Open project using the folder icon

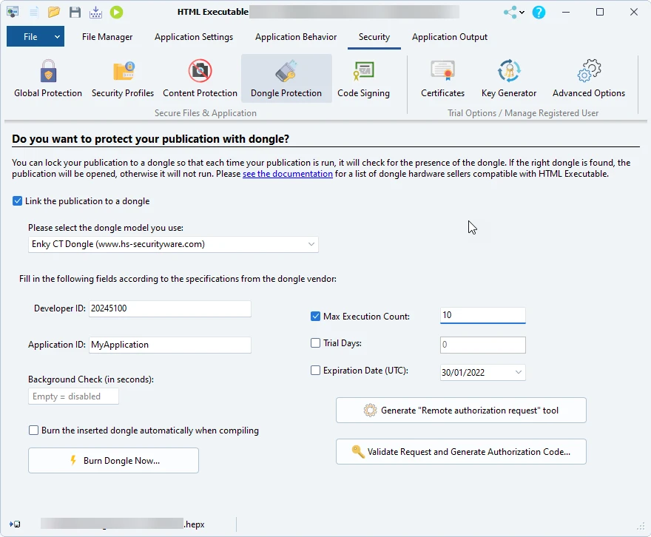(x=54, y=12)
